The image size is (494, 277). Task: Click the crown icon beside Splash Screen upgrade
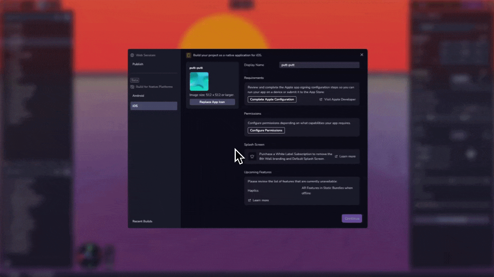point(252,156)
